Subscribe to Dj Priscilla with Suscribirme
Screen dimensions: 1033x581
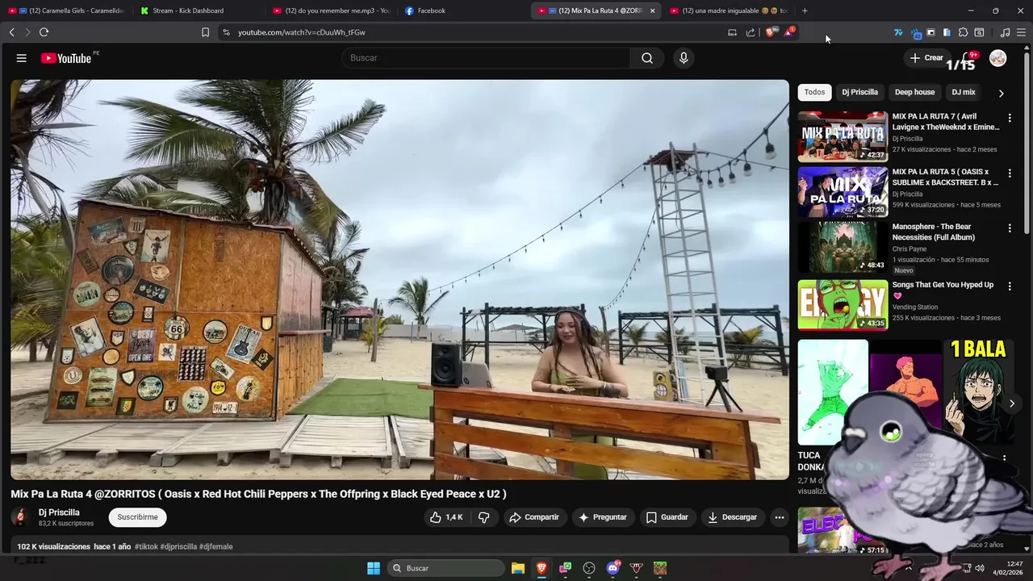137,517
